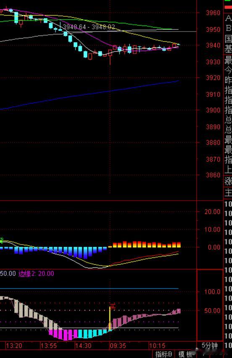The height and width of the screenshot is (358, 232).
Task: Click the 14:30 time axis label
Action: [83, 345]
